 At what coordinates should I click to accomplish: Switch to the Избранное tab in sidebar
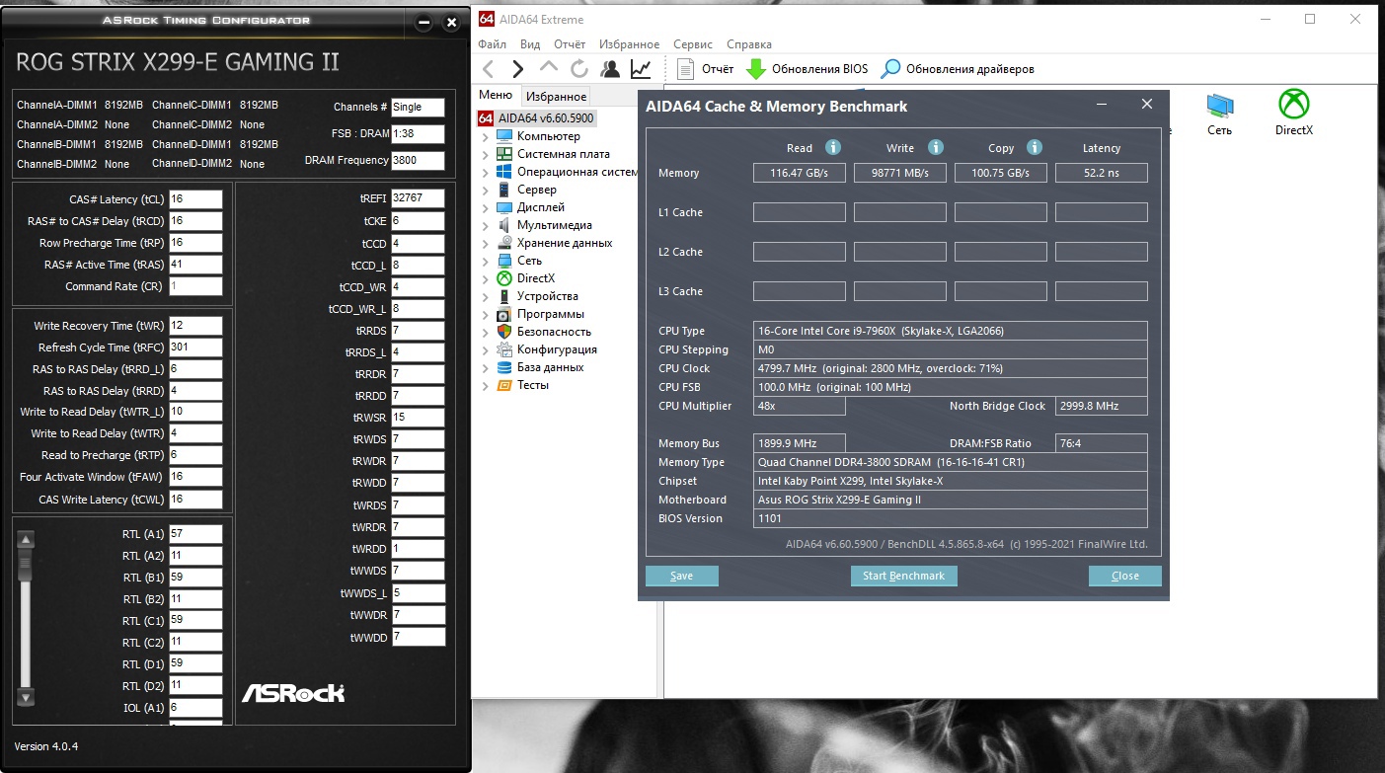point(556,96)
